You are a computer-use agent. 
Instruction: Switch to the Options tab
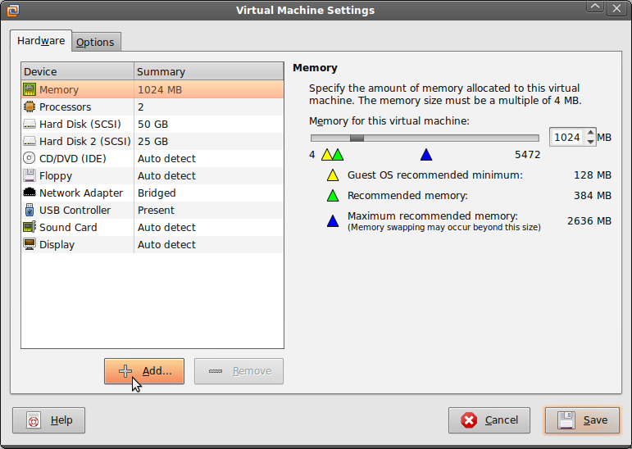pyautogui.click(x=95, y=42)
